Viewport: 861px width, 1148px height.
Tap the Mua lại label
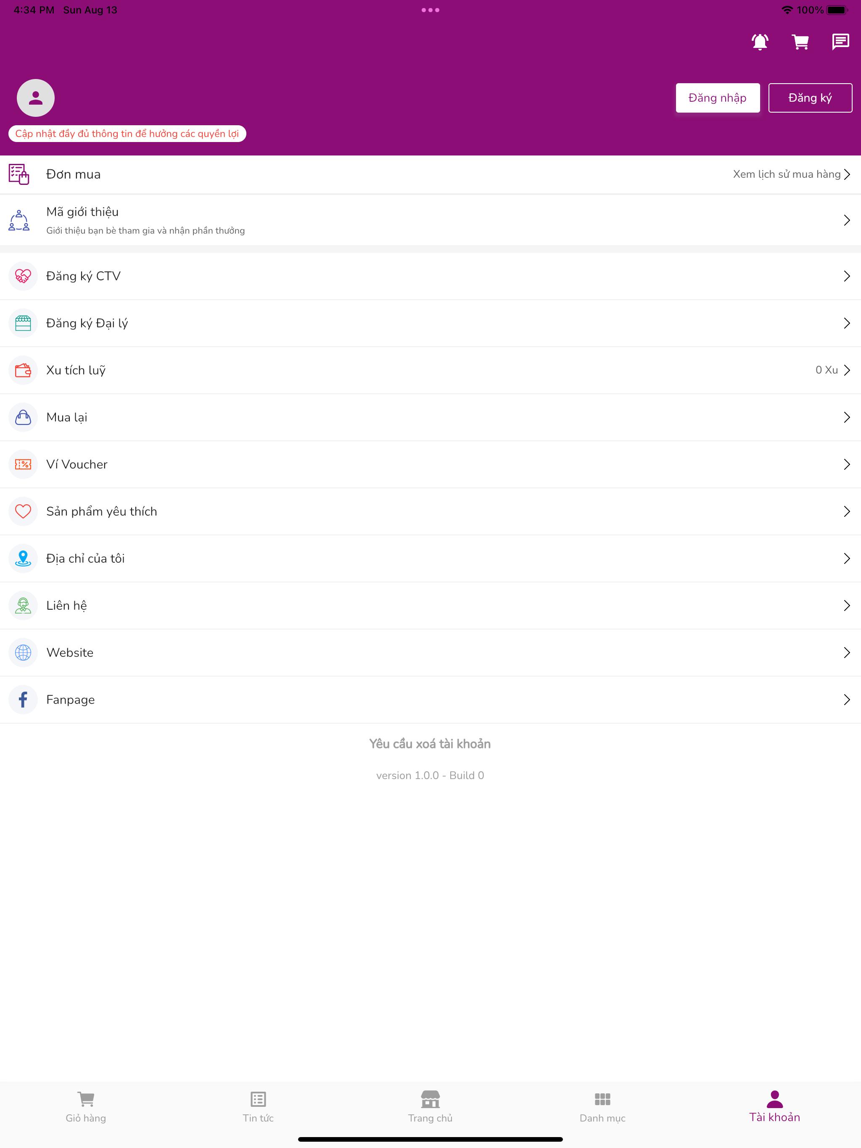point(66,417)
